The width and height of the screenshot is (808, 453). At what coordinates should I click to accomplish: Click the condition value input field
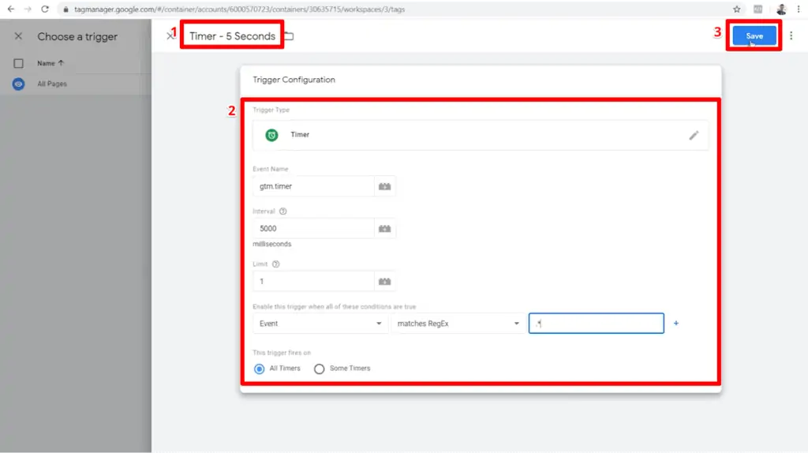[597, 323]
